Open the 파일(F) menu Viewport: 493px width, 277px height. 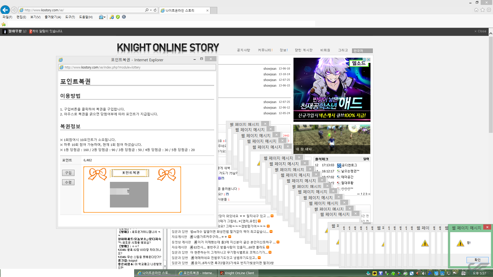pyautogui.click(x=7, y=17)
